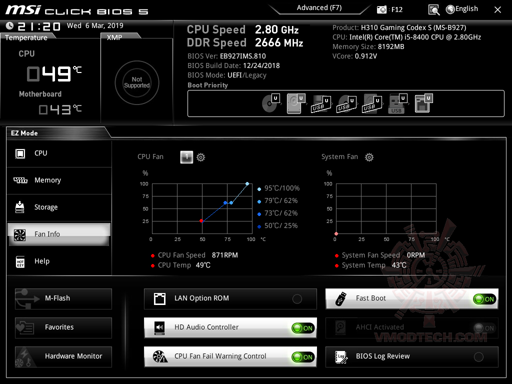512x384 pixels.
Task: Open Favorites
Action: coord(63,328)
